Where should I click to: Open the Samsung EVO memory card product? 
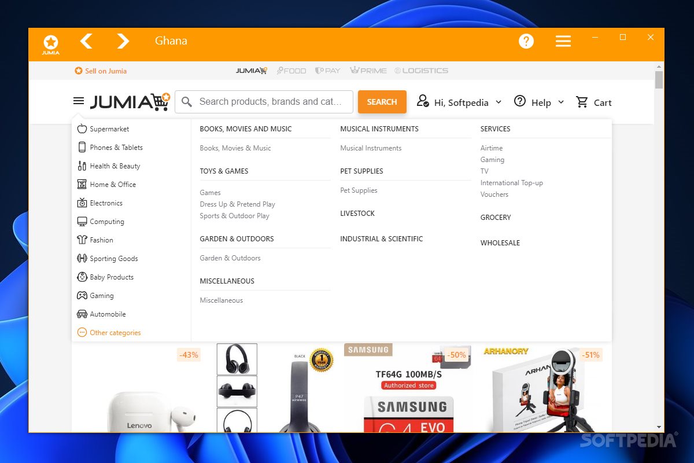(408, 388)
